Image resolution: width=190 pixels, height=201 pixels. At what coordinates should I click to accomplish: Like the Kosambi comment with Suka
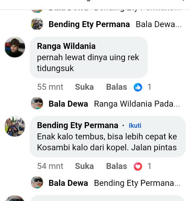(x=84, y=166)
